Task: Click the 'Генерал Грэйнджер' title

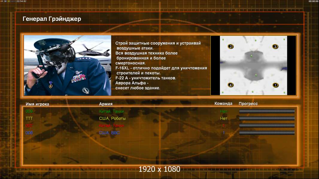Action: click(x=52, y=19)
